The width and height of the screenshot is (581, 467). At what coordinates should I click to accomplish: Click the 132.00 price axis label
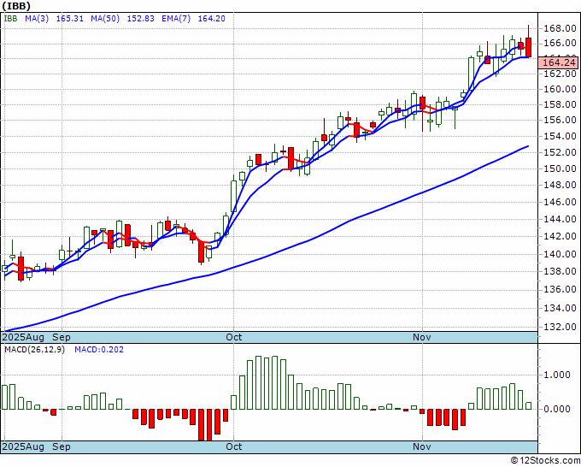[x=560, y=328]
